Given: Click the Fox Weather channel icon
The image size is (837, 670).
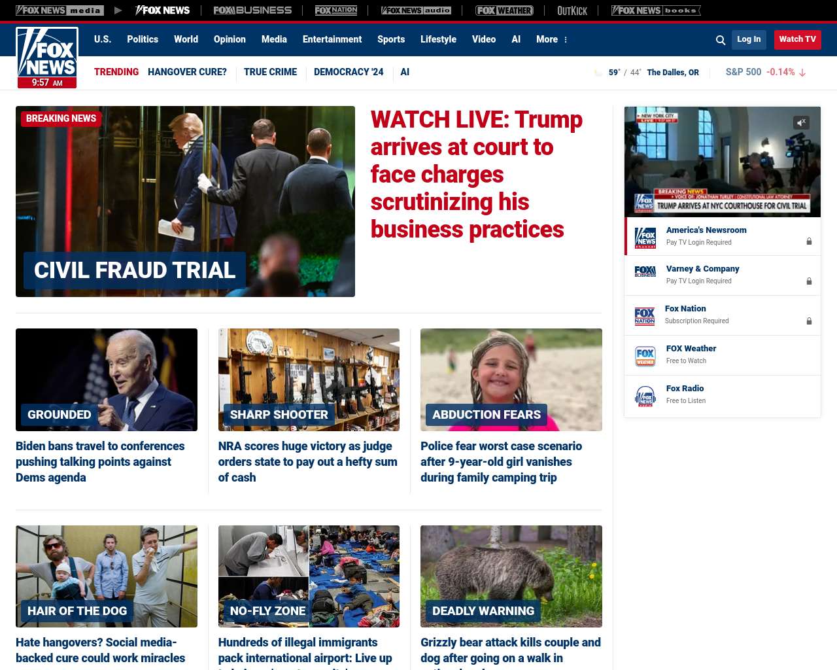Looking at the screenshot, I should (x=645, y=356).
